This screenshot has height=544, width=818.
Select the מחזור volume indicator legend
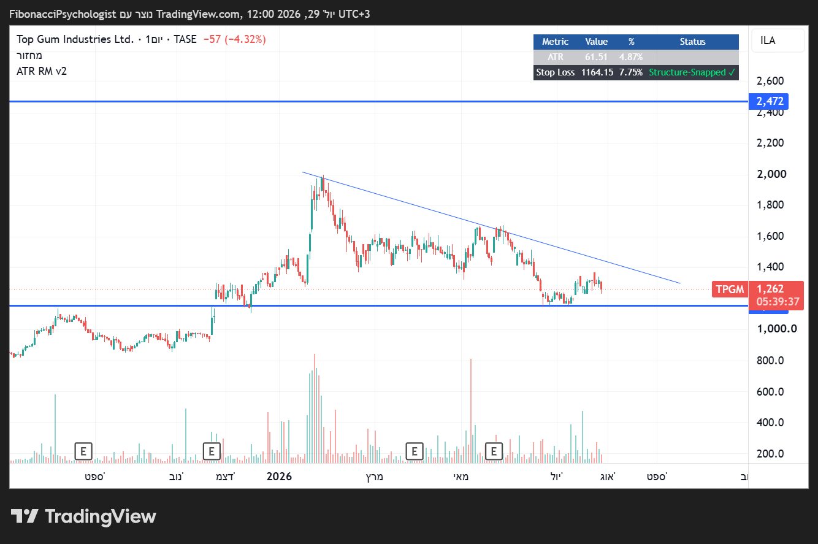29,55
